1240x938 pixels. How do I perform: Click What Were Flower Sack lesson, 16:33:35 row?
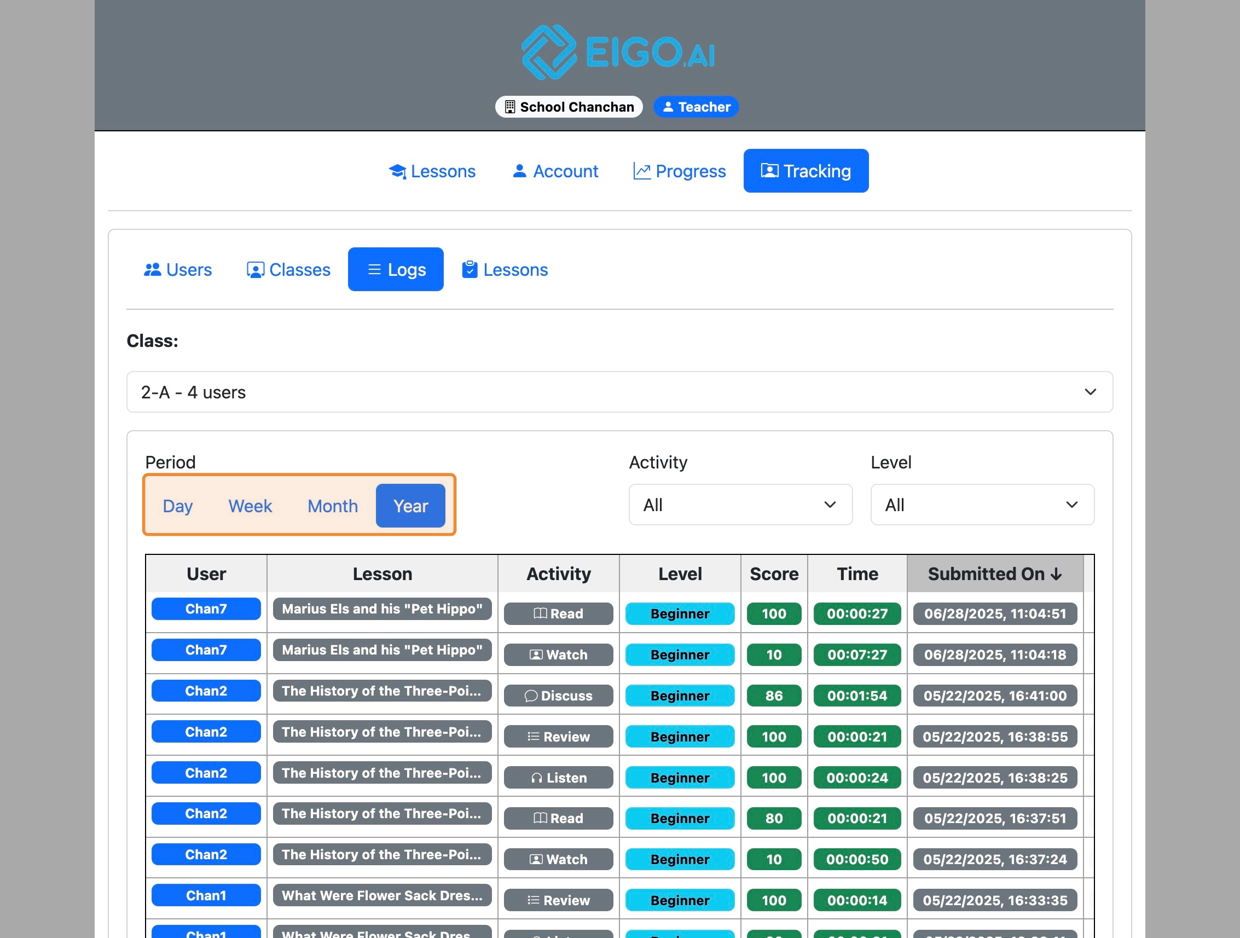[383, 895]
